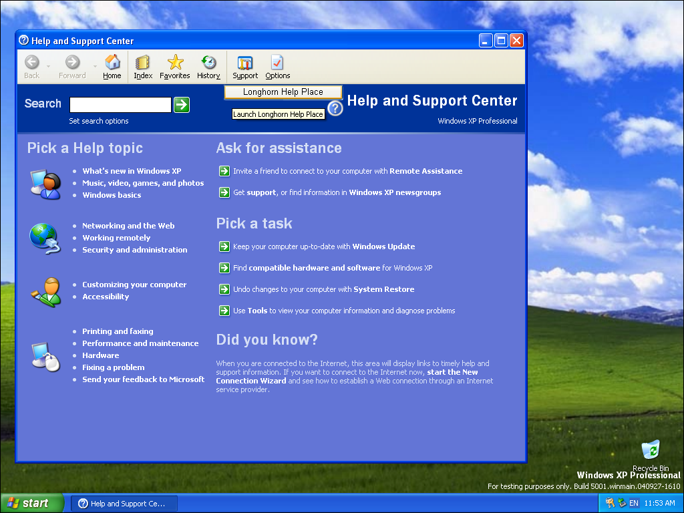Click Use Tools to view computer information
This screenshot has height=513, width=684.
(x=344, y=311)
